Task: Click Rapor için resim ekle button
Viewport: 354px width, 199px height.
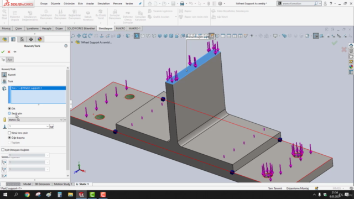Action: click(x=194, y=17)
